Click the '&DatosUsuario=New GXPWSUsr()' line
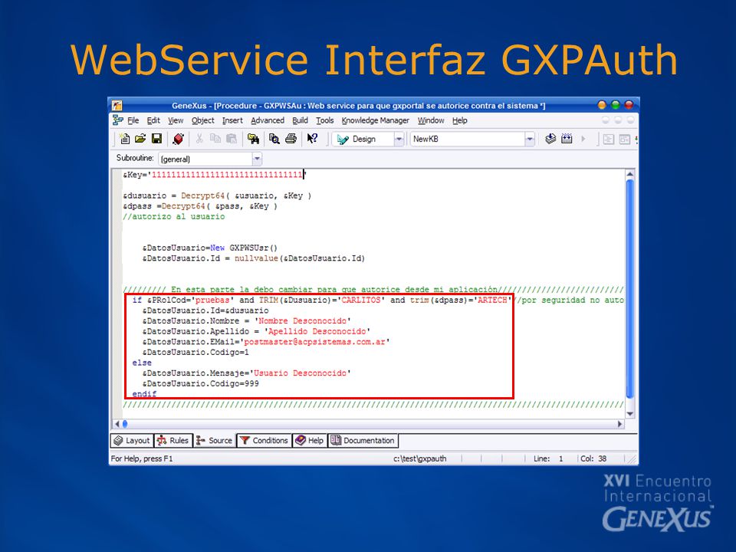 [210, 248]
